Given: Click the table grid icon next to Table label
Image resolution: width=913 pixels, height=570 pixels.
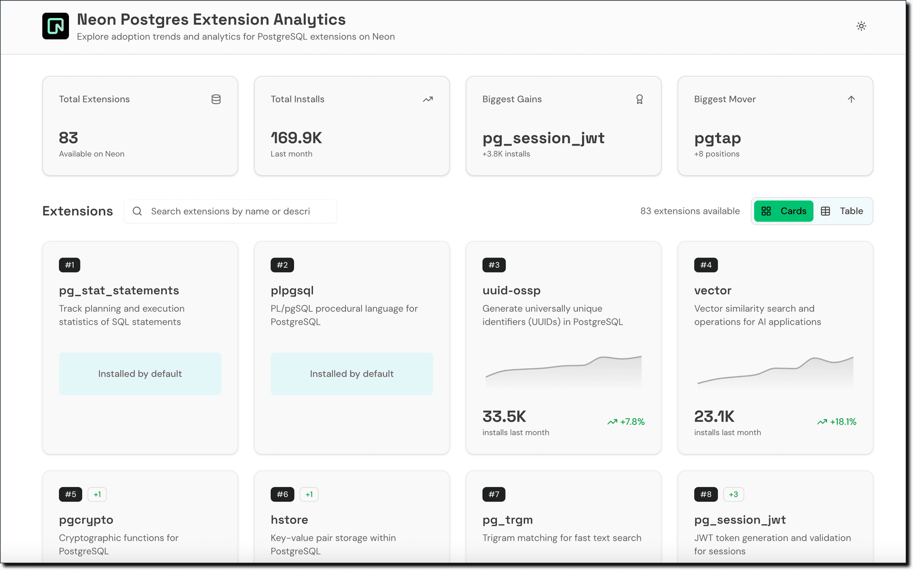Looking at the screenshot, I should coord(826,211).
